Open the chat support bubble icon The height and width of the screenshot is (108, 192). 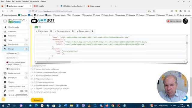pos(185,98)
